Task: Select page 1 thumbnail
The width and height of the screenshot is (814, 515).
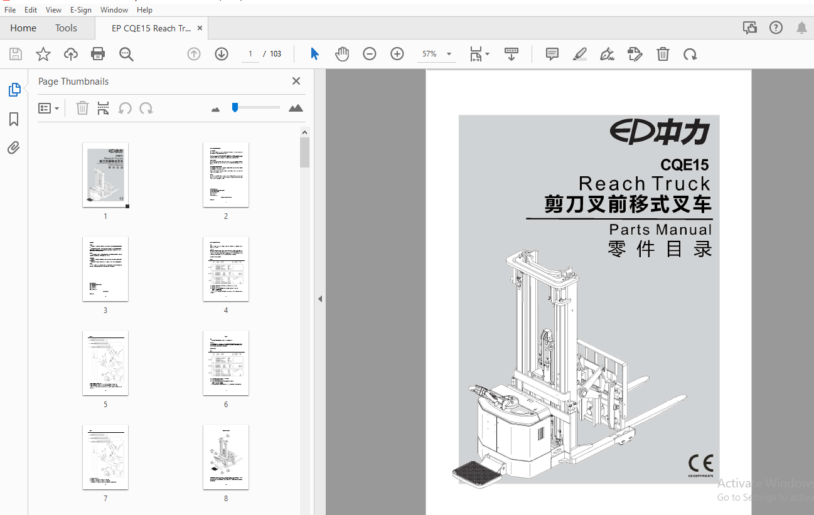Action: (x=105, y=175)
